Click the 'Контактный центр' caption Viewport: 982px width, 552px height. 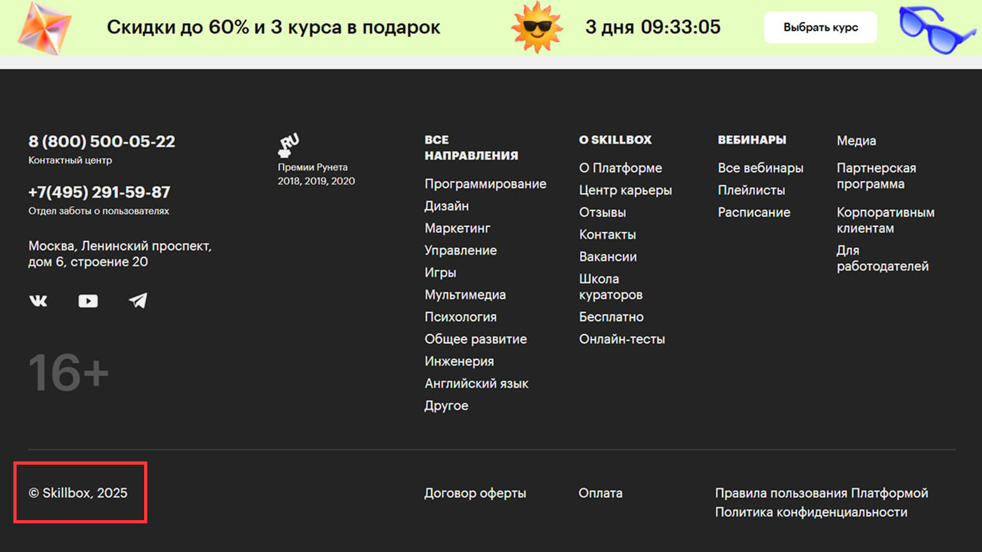tap(70, 161)
